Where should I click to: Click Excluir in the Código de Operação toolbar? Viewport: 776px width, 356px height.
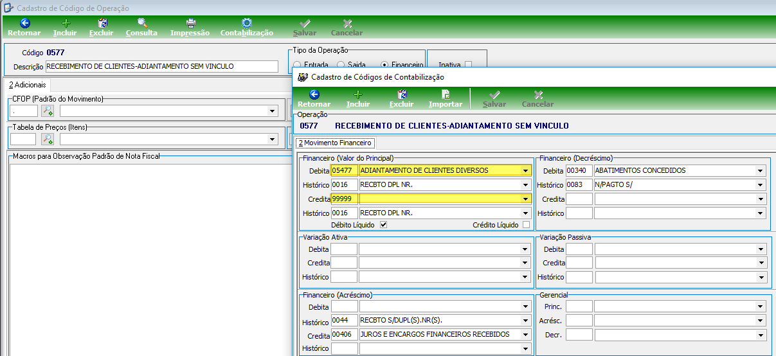coord(102,27)
